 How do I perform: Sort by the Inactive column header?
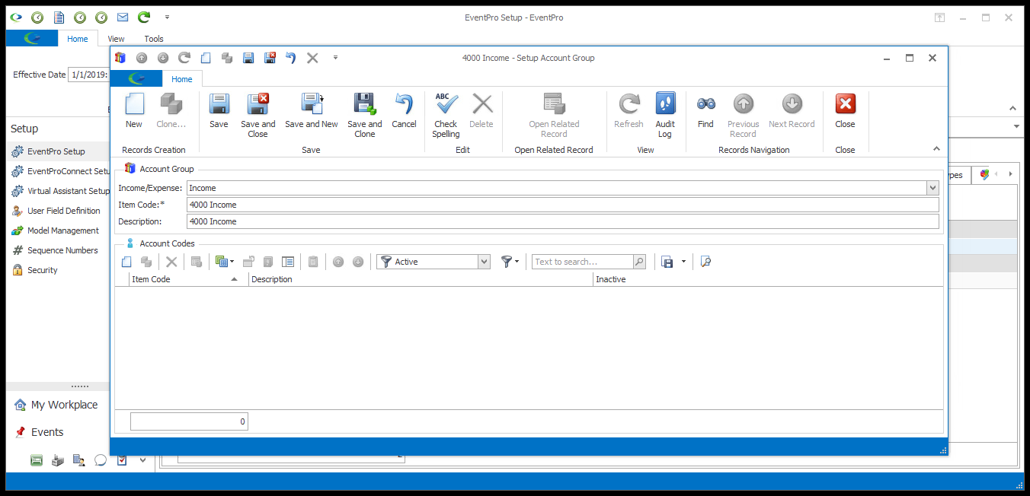[768, 279]
